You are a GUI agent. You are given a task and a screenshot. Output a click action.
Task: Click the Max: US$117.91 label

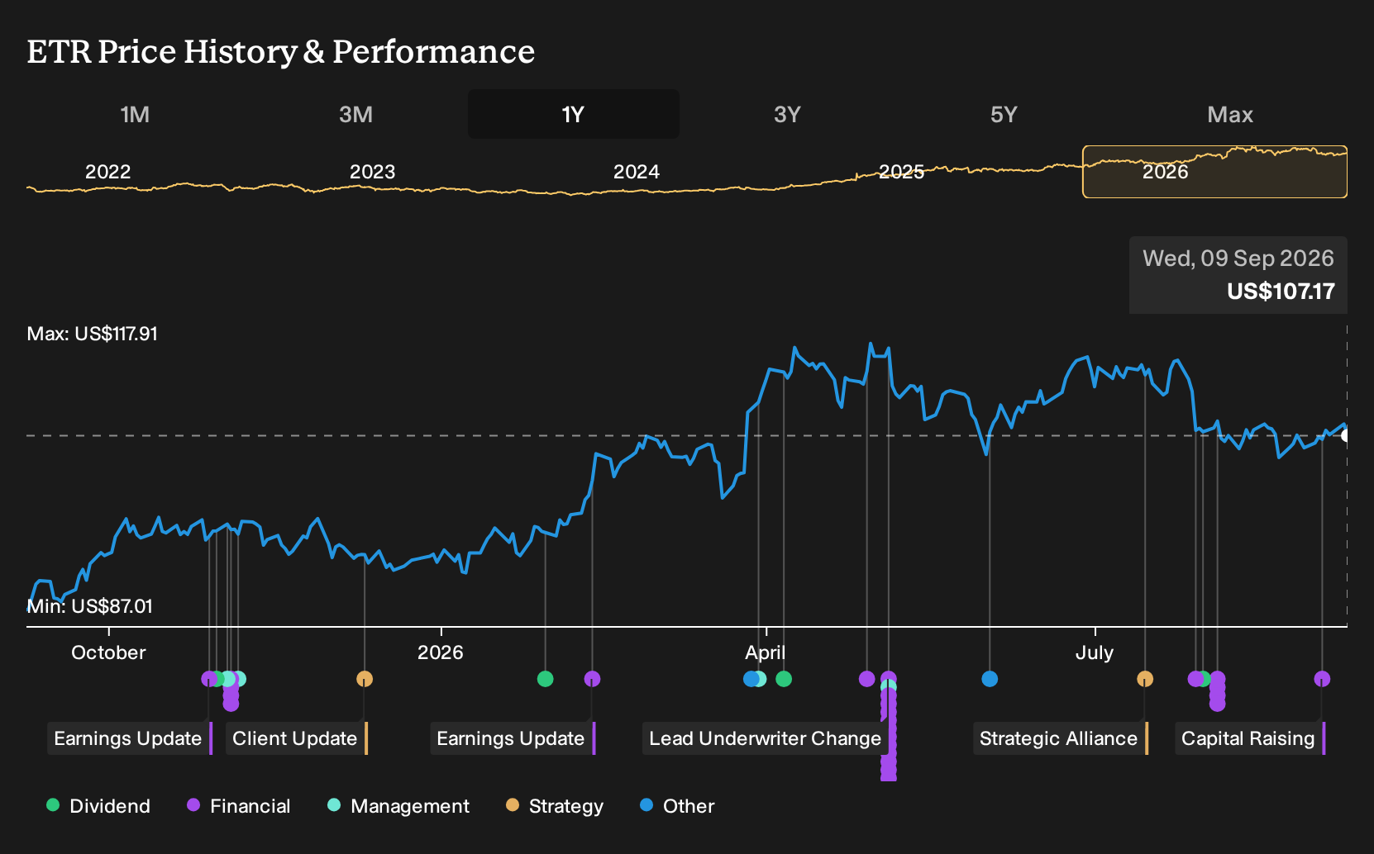pyautogui.click(x=93, y=334)
